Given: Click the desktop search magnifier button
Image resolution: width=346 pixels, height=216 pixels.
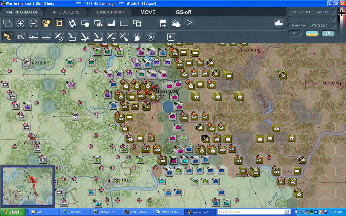Looking at the screenshot, I should click(287, 212).
